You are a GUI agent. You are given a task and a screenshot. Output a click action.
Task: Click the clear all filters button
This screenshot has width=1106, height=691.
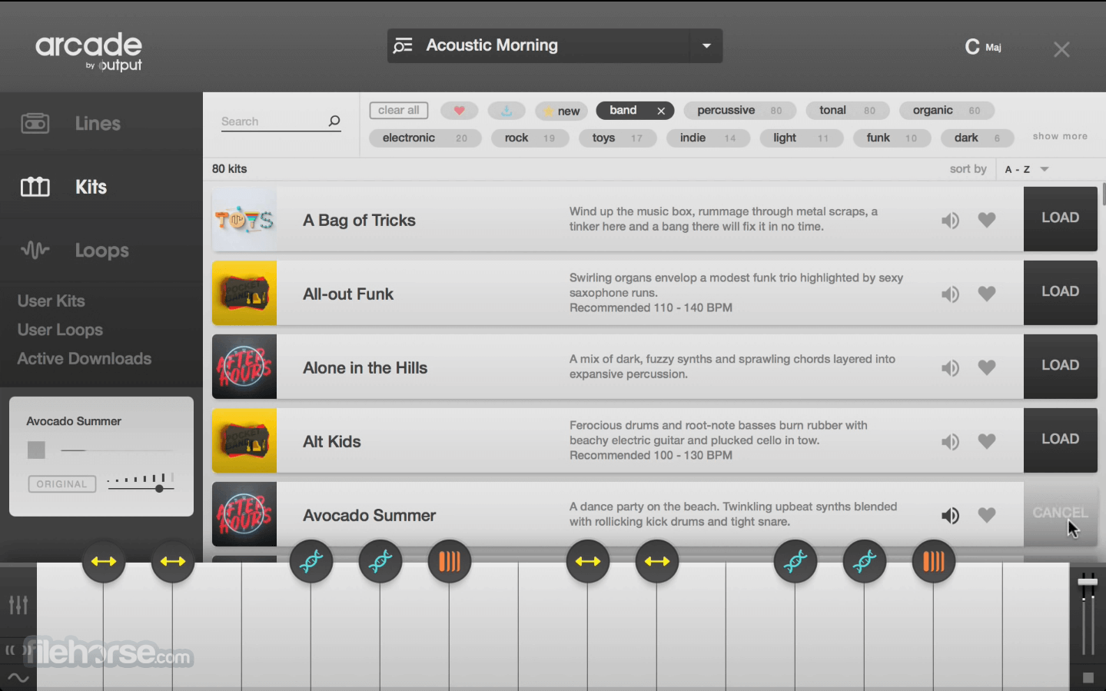pyautogui.click(x=399, y=111)
